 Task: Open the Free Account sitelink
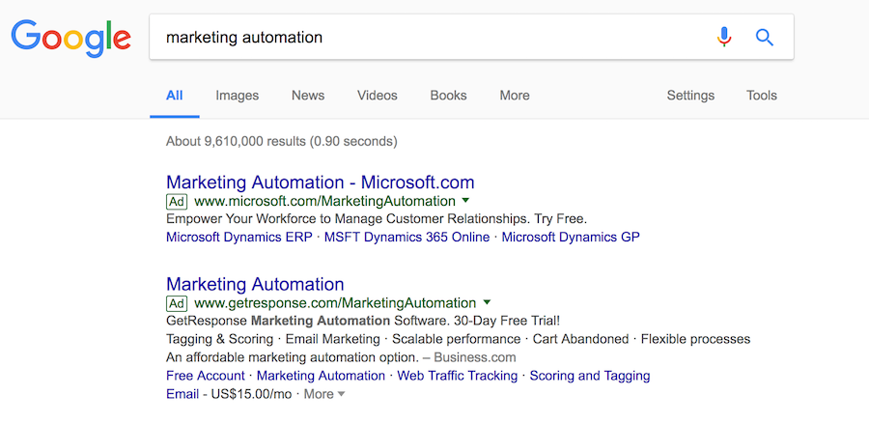coord(206,376)
